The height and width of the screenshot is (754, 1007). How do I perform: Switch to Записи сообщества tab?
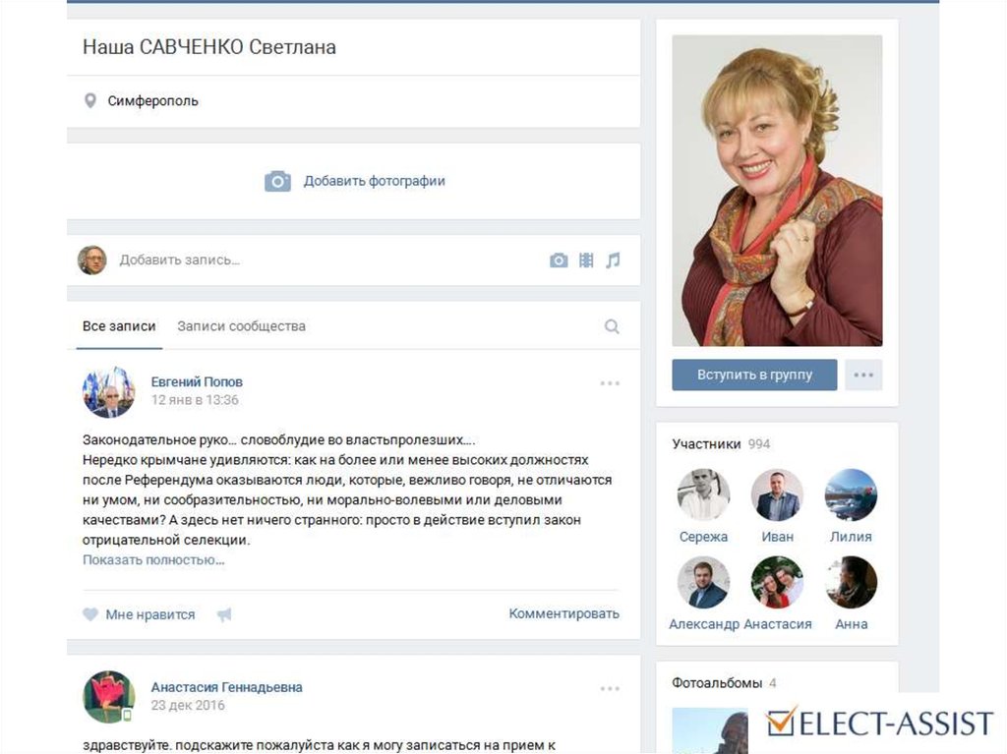241,326
